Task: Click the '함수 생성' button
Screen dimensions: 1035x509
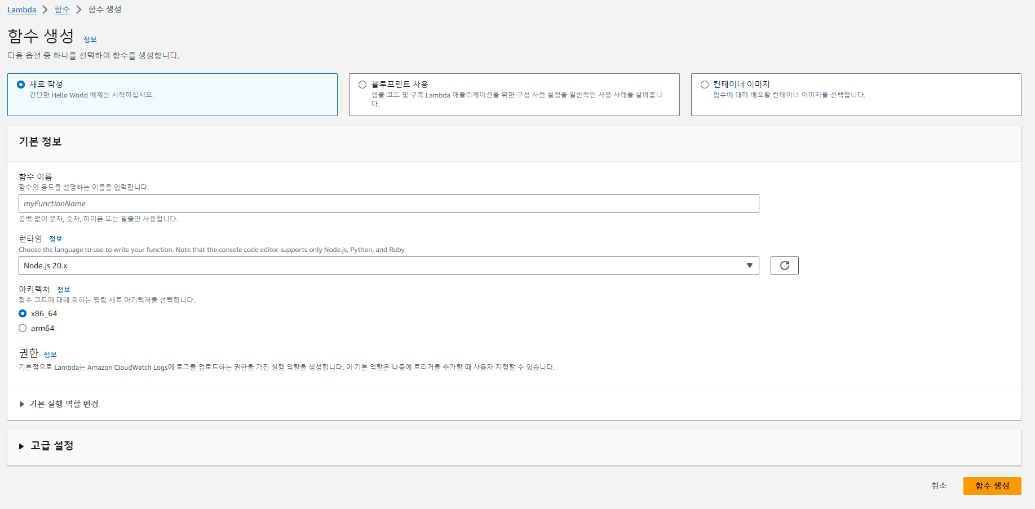Action: click(992, 485)
